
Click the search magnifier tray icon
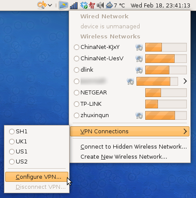42,5
